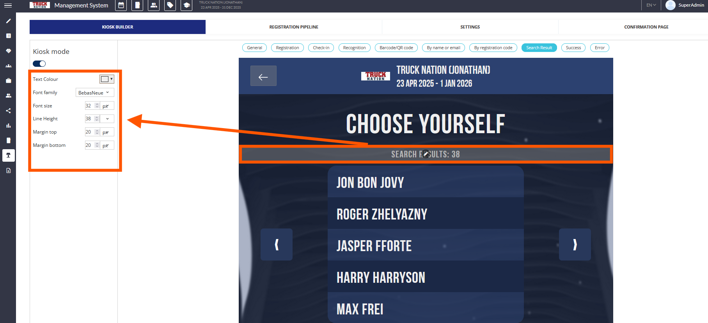708x323 pixels.
Task: Click the Font size number field
Action: [90, 106]
